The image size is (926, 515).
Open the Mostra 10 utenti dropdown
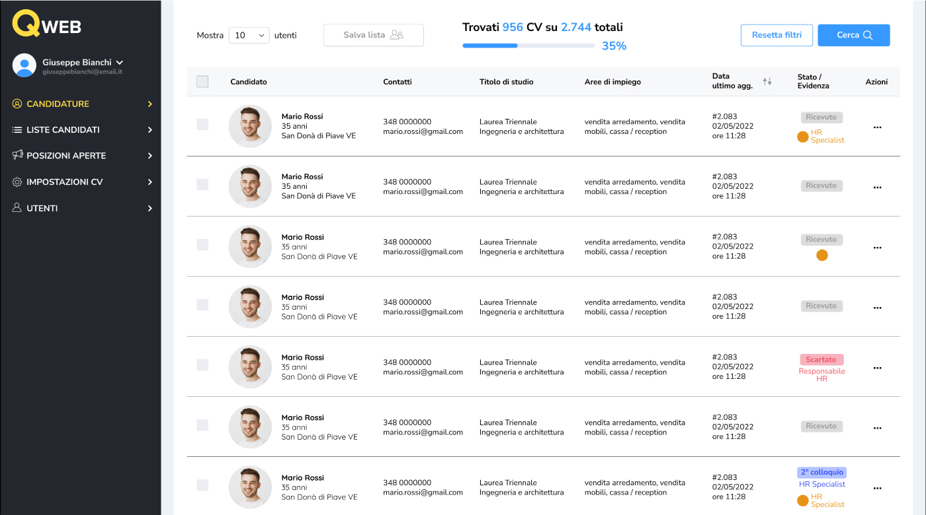pos(249,36)
